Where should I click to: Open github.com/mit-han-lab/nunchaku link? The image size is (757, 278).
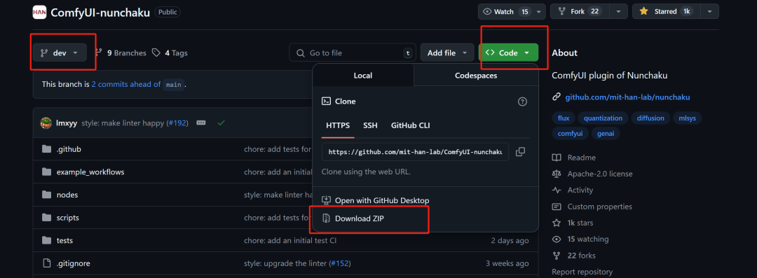point(627,97)
